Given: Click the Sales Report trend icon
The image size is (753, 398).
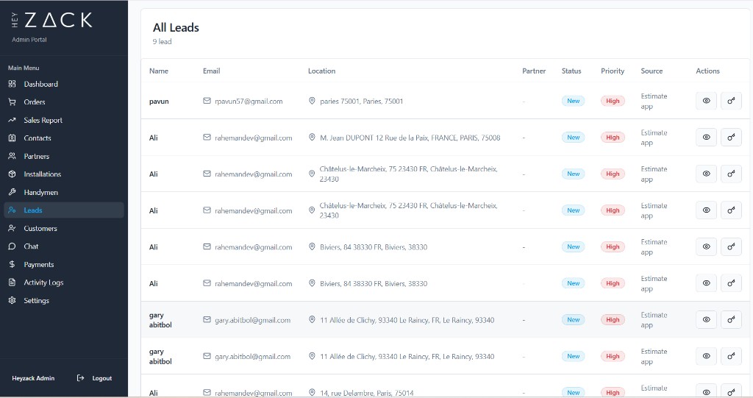Looking at the screenshot, I should tap(12, 120).
